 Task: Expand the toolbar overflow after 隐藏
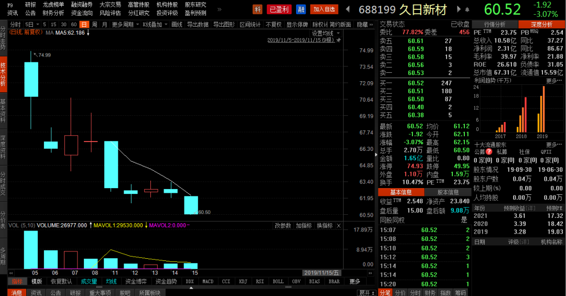click(x=371, y=25)
